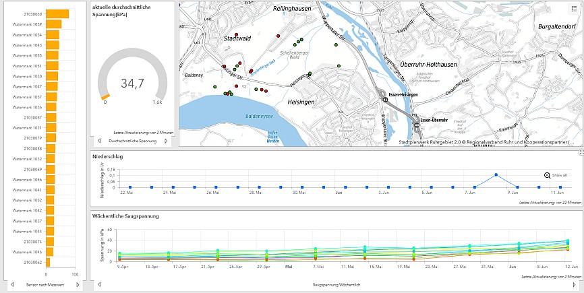The width and height of the screenshot is (584, 293).
Task: Click the green sensor dot left of Wuppertaler Str.
Action: (336, 44)
